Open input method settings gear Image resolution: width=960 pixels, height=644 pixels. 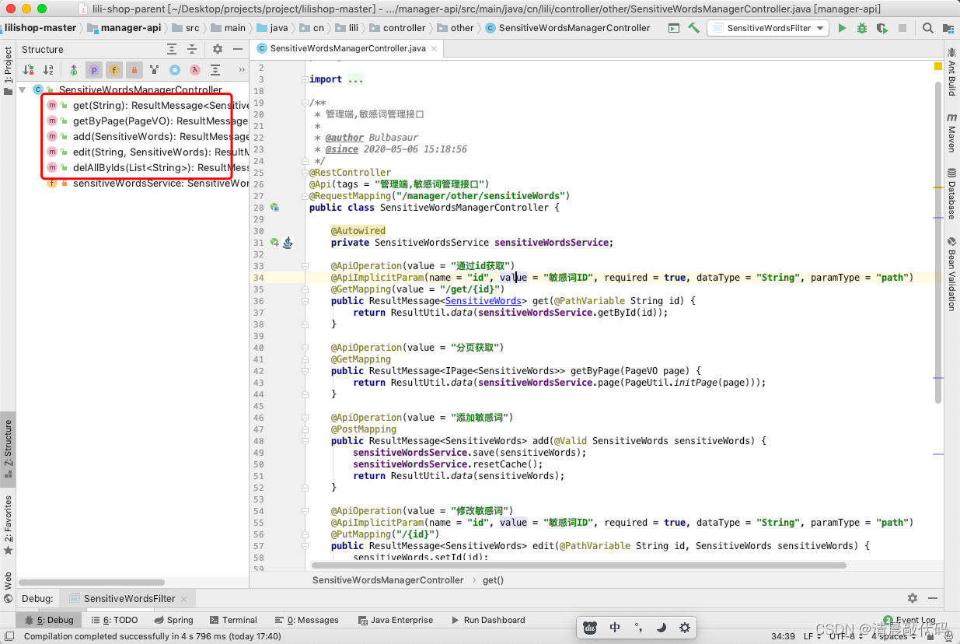point(685,628)
